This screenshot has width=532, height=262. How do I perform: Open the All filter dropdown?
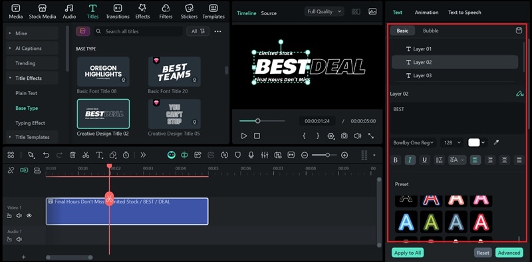click(198, 31)
